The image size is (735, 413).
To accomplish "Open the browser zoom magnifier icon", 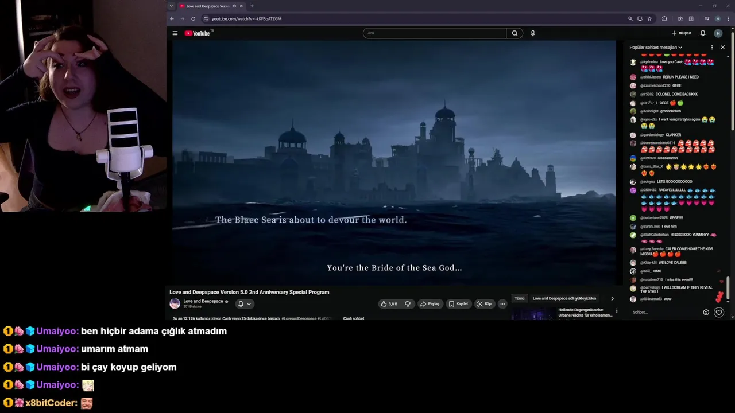I will tap(630, 18).
